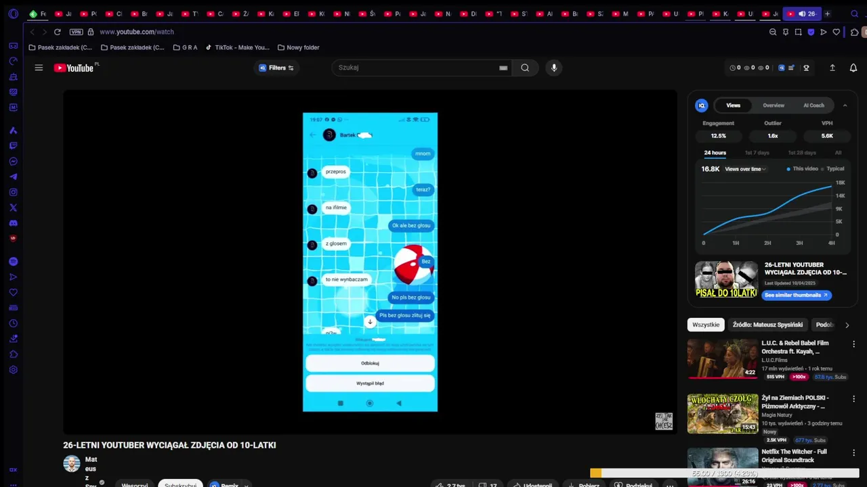The width and height of the screenshot is (867, 487).
Task: Open history clock in Opera sidebar
Action: click(13, 323)
